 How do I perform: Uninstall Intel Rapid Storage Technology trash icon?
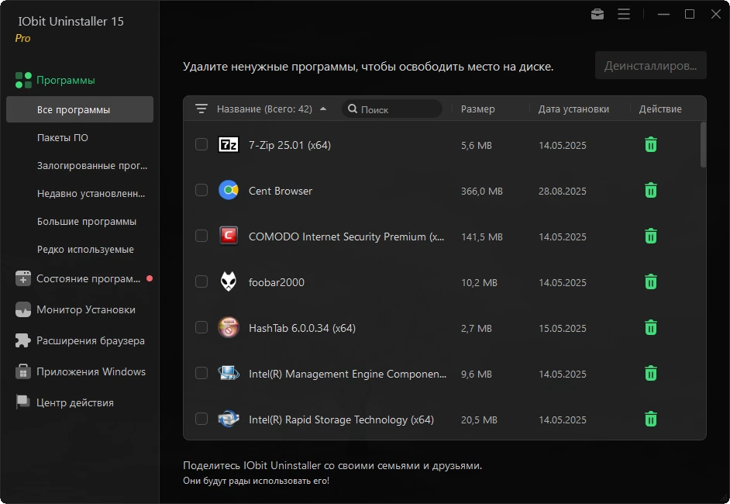[x=651, y=419]
